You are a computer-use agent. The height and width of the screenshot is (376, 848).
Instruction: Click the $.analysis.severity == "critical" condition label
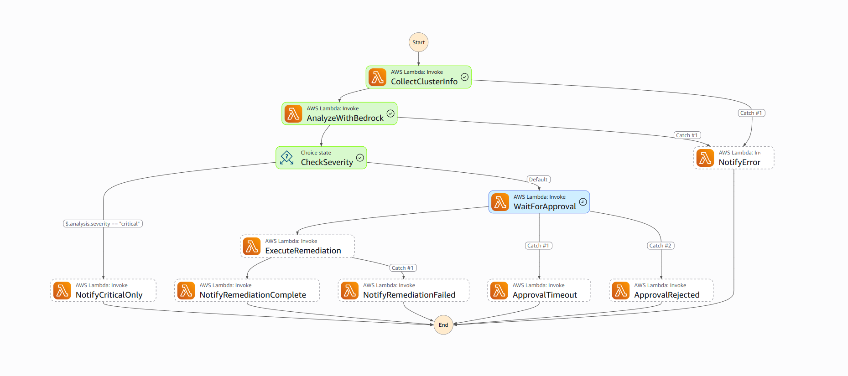tap(103, 224)
